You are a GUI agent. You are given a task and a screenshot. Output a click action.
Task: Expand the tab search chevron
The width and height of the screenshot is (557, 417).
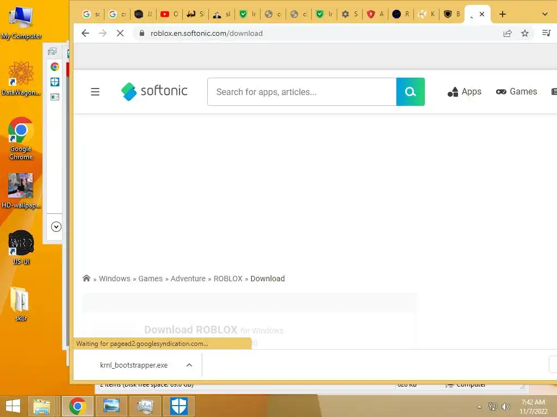544,14
